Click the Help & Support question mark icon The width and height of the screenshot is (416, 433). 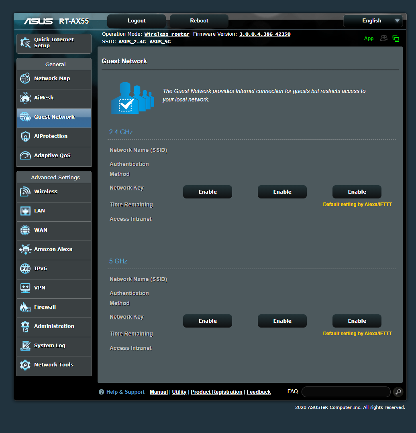point(101,392)
